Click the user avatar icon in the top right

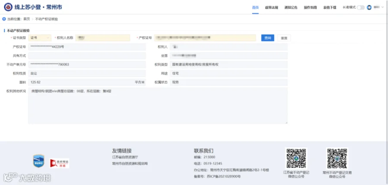[x=369, y=7]
